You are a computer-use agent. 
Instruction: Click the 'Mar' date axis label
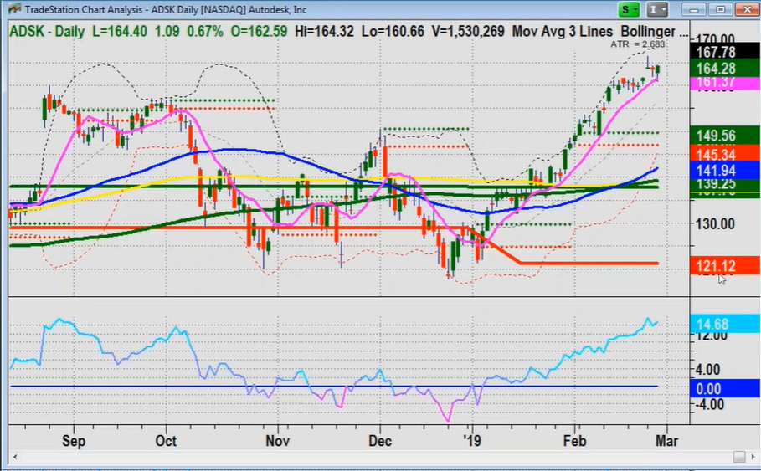pos(667,440)
